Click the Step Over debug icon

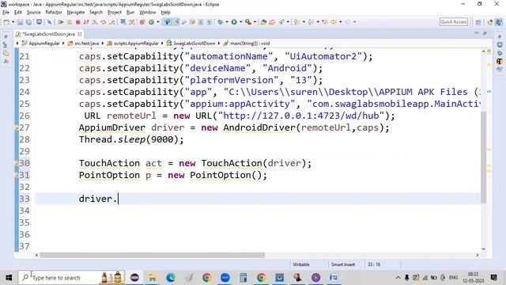point(104,22)
